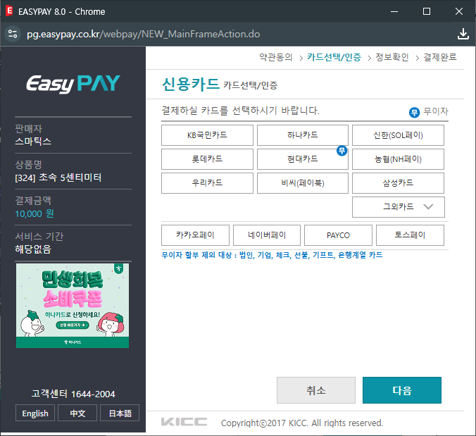
Task: Click the 결제완료 step
Action: click(440, 57)
